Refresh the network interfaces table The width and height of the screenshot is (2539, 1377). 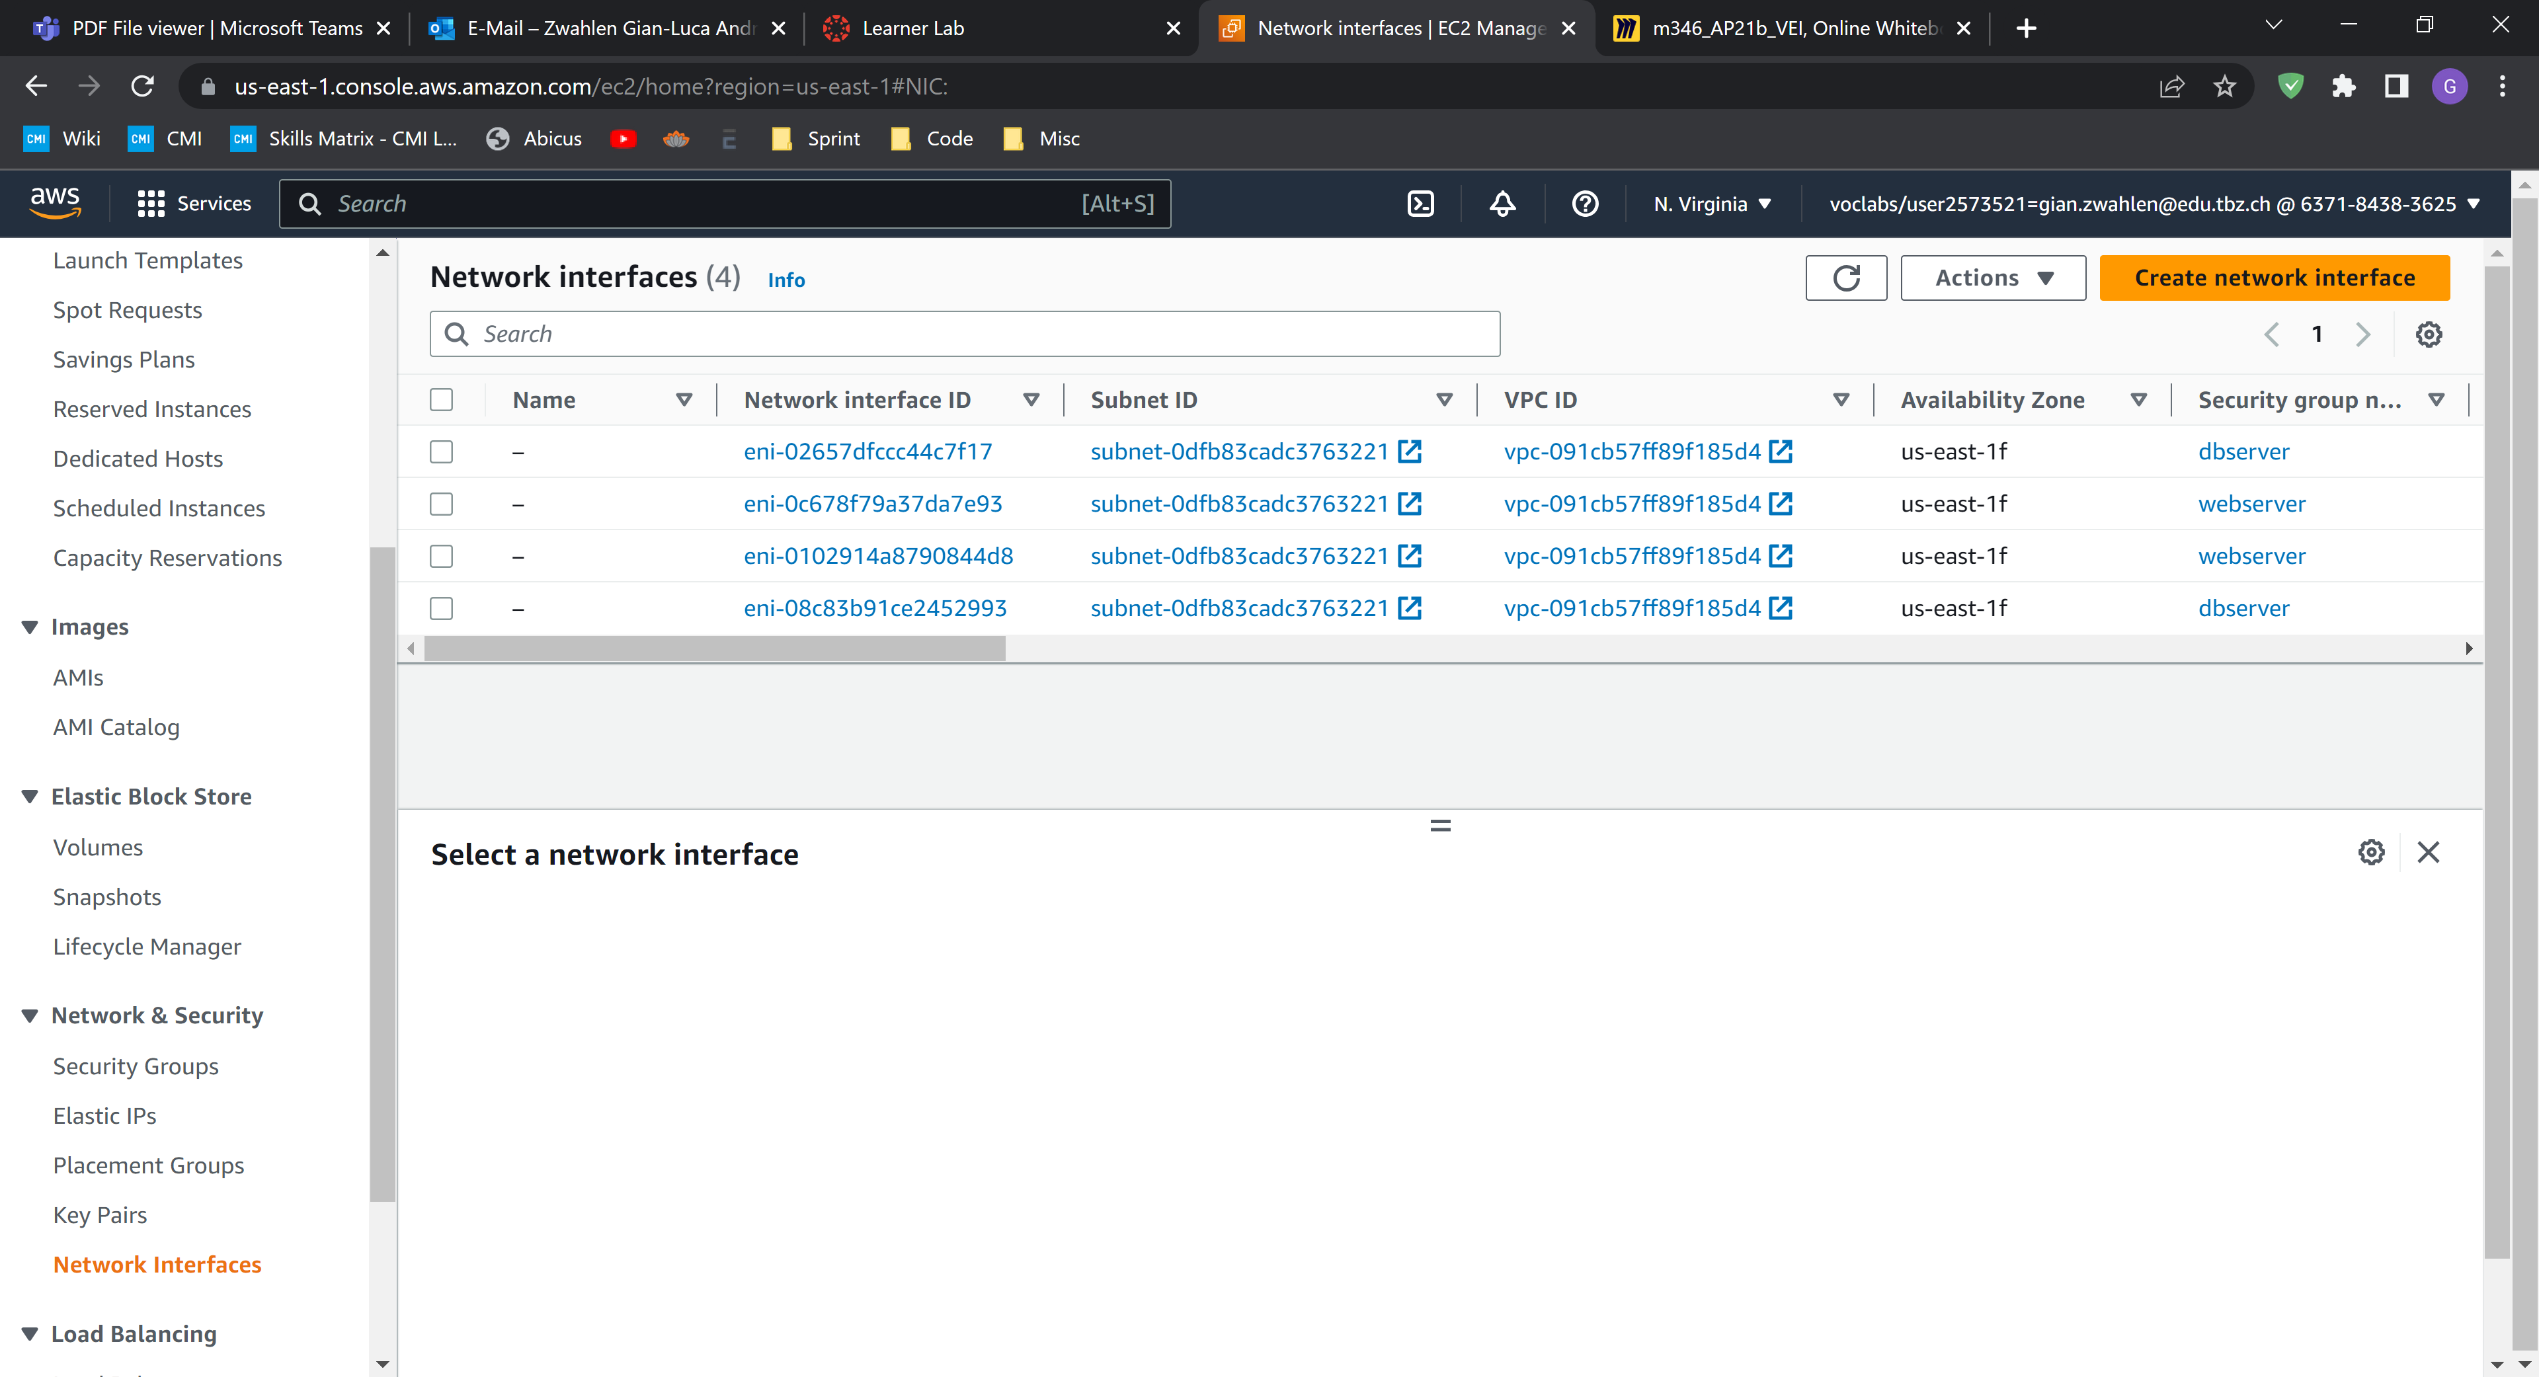1845,278
